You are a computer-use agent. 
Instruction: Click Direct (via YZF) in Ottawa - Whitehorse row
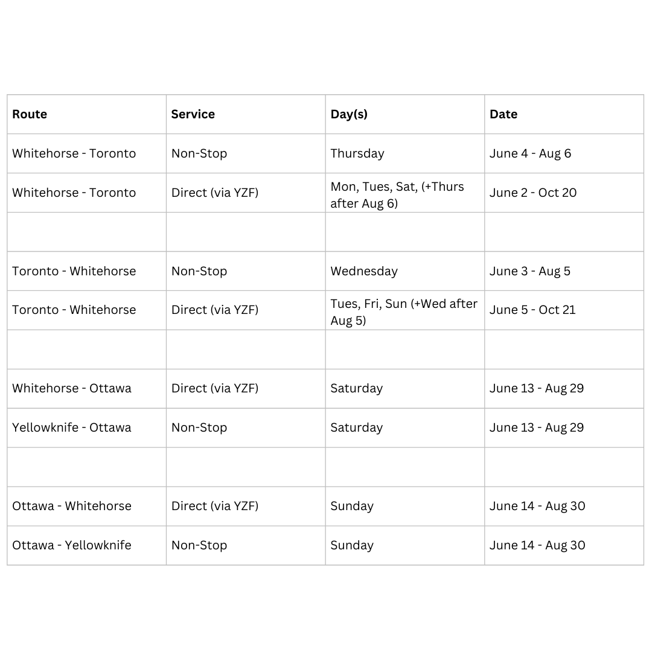click(215, 506)
